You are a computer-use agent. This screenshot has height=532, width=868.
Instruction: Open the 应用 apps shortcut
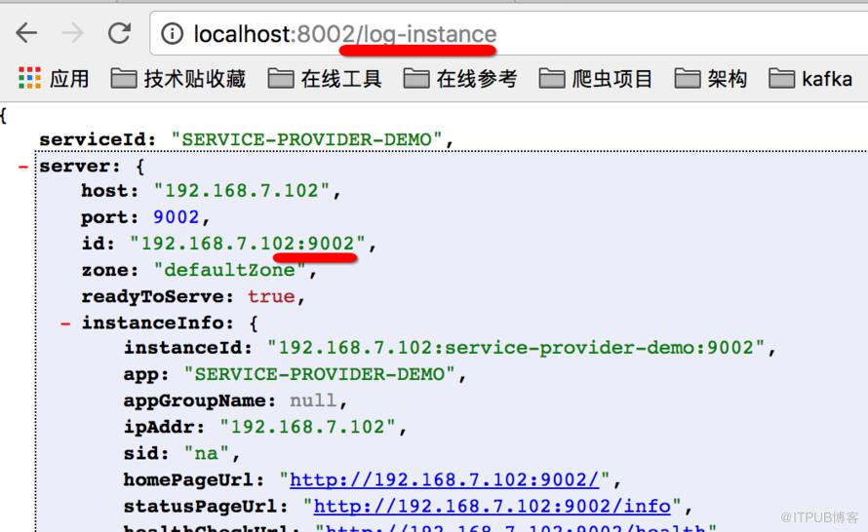coord(54,79)
